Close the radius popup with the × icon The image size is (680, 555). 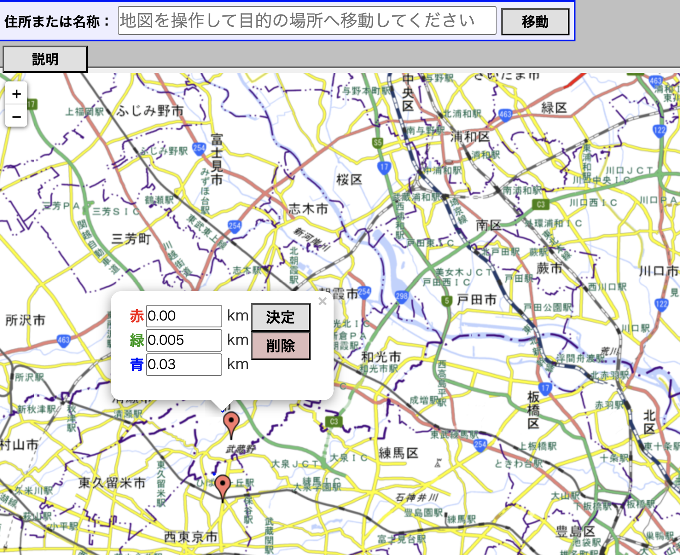coord(323,301)
